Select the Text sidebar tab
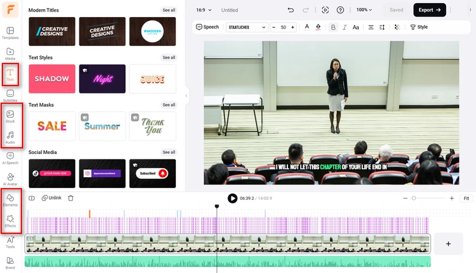Viewport: 476px width, 273px height. point(10,75)
